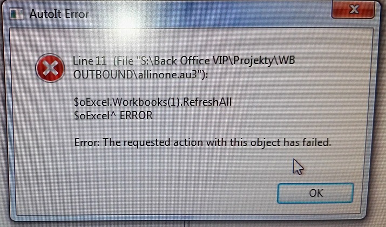Click the 'Error:' label in message

tap(87, 142)
